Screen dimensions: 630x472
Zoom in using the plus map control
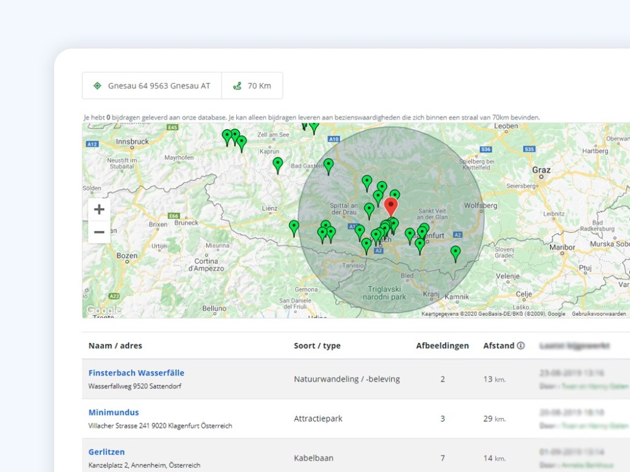click(x=99, y=209)
